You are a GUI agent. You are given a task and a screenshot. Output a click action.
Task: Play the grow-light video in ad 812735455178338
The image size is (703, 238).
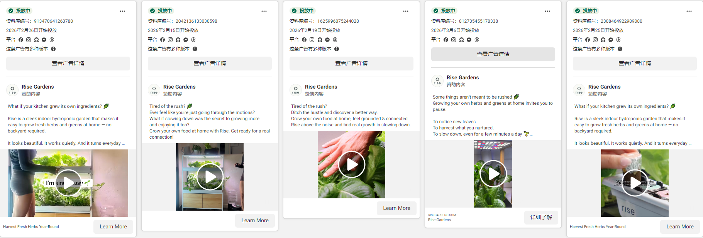(x=493, y=174)
